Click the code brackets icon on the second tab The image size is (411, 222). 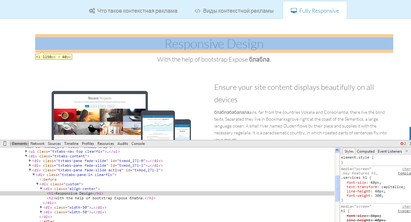(197, 11)
